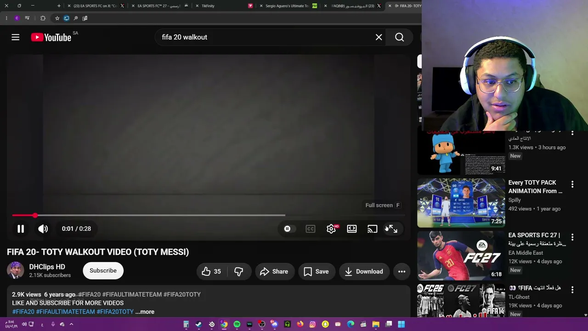The width and height of the screenshot is (588, 331).
Task: Open video settings gear with HD badge
Action: tap(332, 228)
